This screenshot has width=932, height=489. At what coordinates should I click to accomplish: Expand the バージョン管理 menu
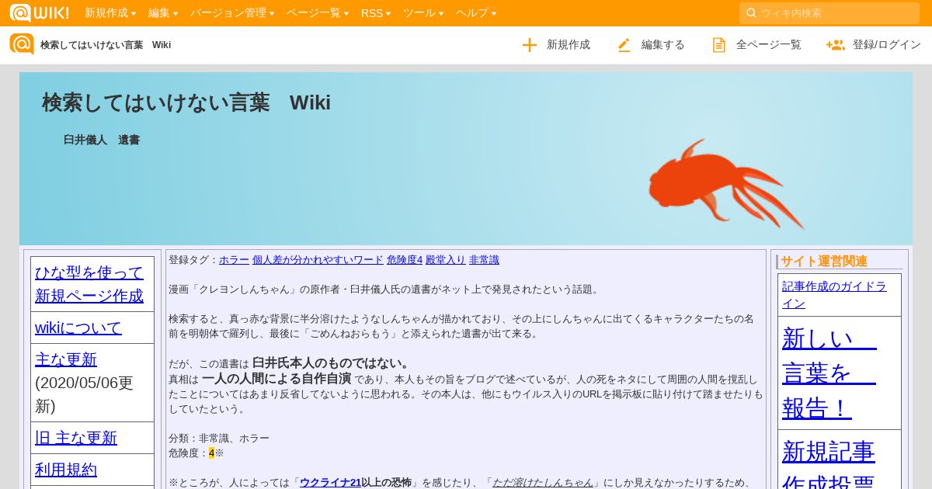(x=232, y=13)
